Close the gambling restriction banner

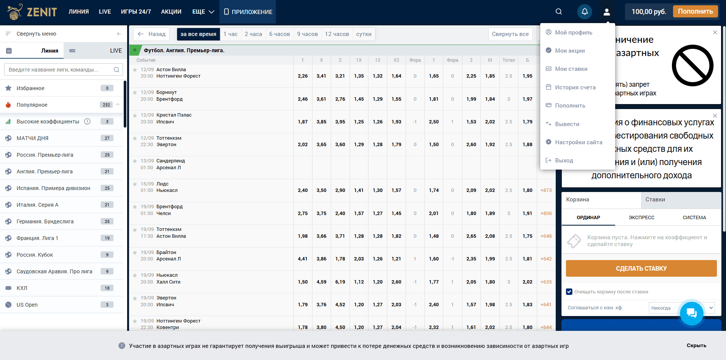click(715, 33)
